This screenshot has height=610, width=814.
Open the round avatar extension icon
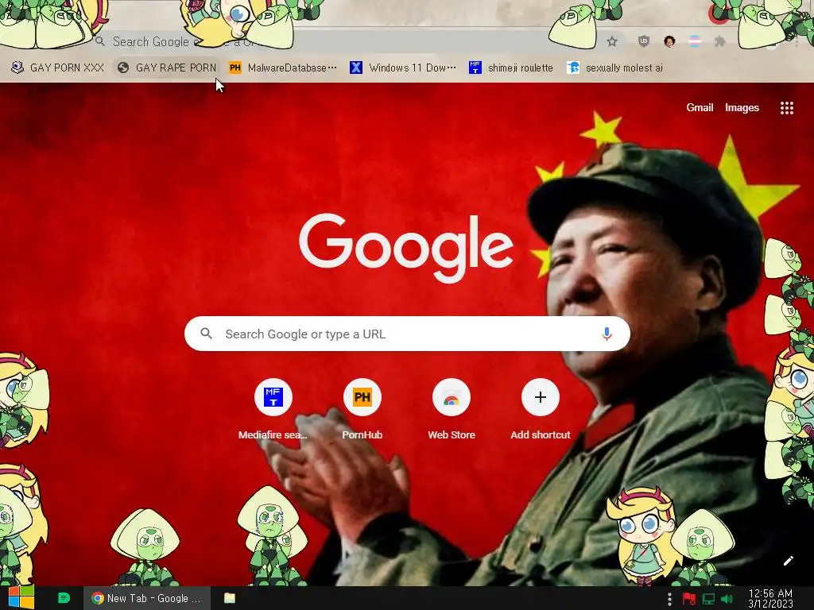(x=669, y=41)
